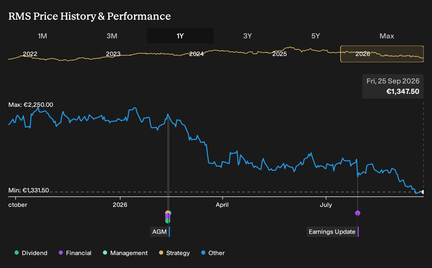The height and width of the screenshot is (268, 432).
Task: Select the 1M time range tab
Action: pos(42,36)
